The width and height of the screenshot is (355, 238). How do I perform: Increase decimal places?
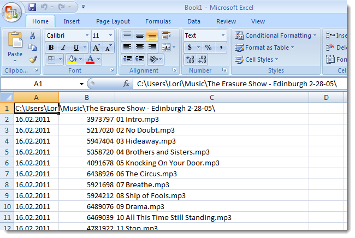[190, 59]
